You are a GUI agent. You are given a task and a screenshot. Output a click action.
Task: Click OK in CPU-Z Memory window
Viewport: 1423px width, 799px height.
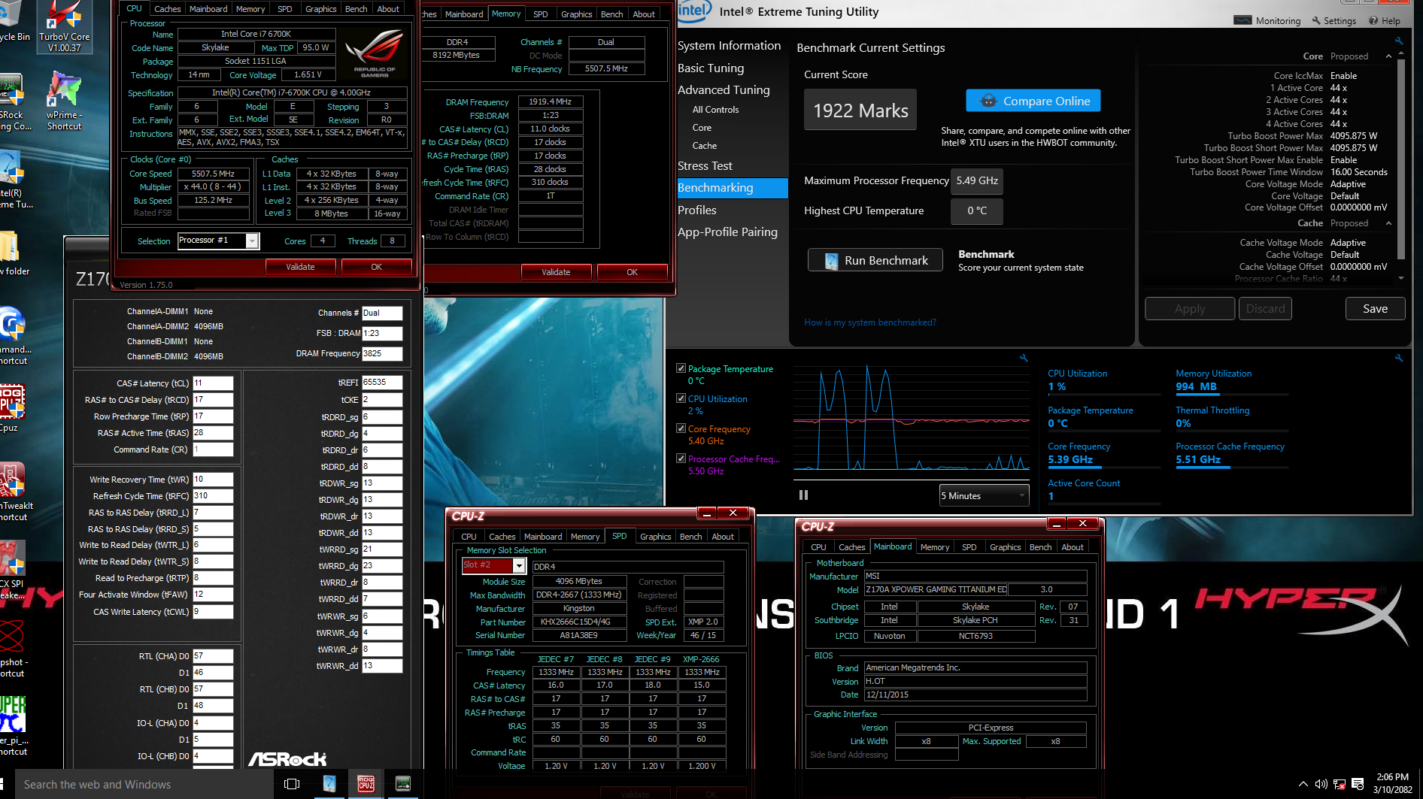632,272
